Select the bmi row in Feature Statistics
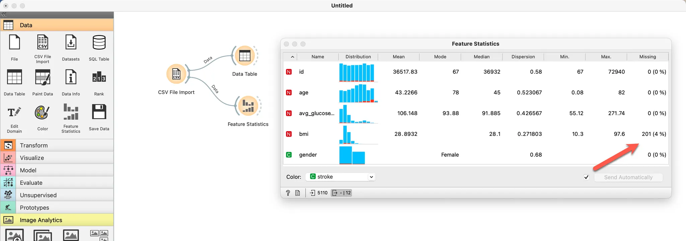Image resolution: width=686 pixels, height=241 pixels. pyautogui.click(x=476, y=134)
